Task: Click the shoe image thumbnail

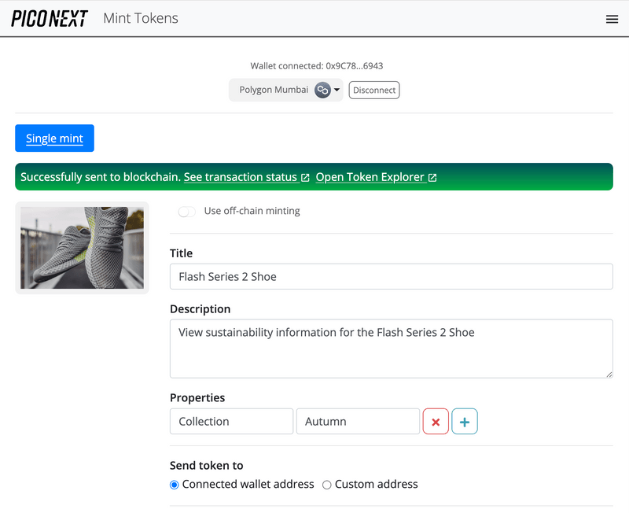Action: [x=82, y=248]
